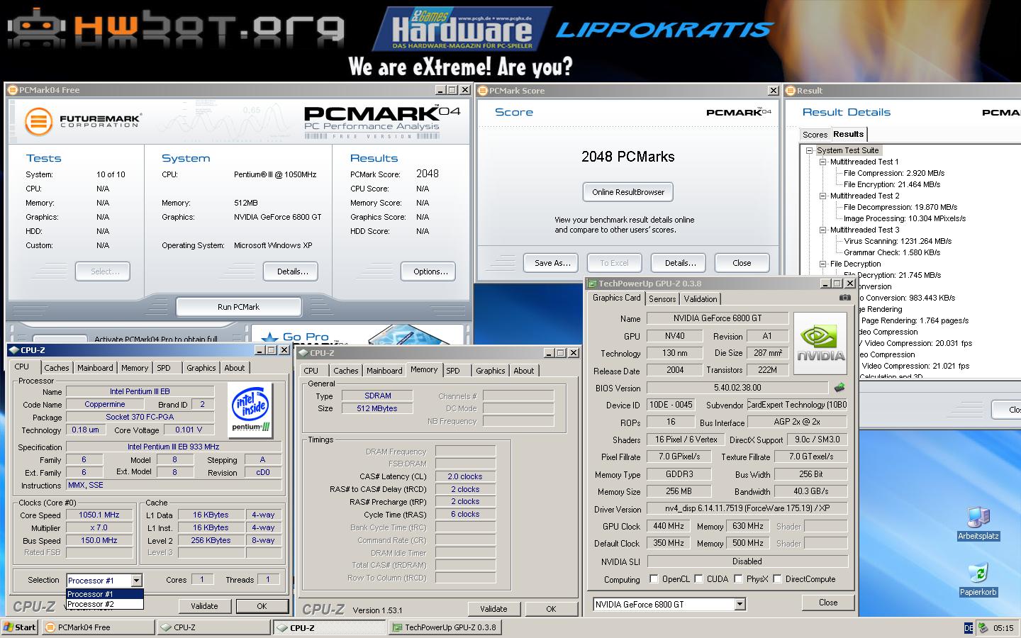Click the CPU-Z Memory window title icon

[303, 353]
